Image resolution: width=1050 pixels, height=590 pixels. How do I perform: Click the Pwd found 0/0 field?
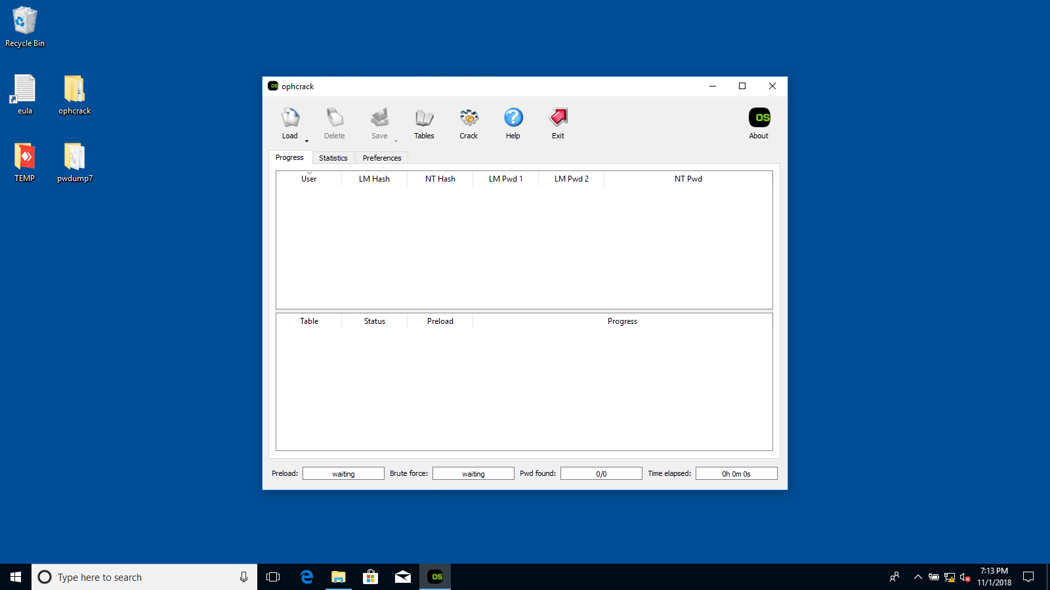(x=601, y=473)
